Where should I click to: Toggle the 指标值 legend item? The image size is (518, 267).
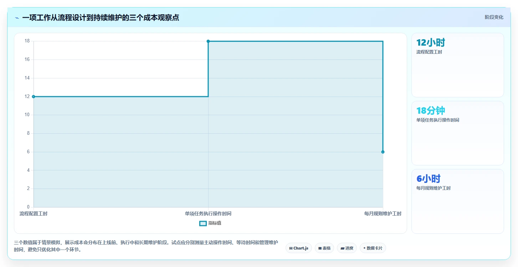tap(210, 223)
